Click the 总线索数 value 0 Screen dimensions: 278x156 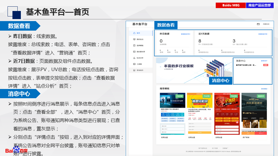[x=161, y=41]
